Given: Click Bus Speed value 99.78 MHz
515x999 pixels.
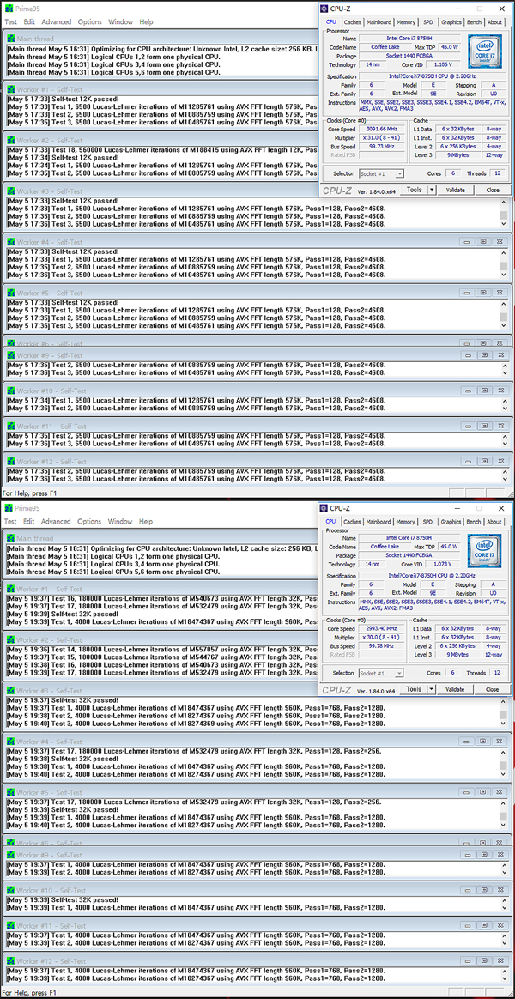Looking at the screenshot, I should [x=383, y=645].
